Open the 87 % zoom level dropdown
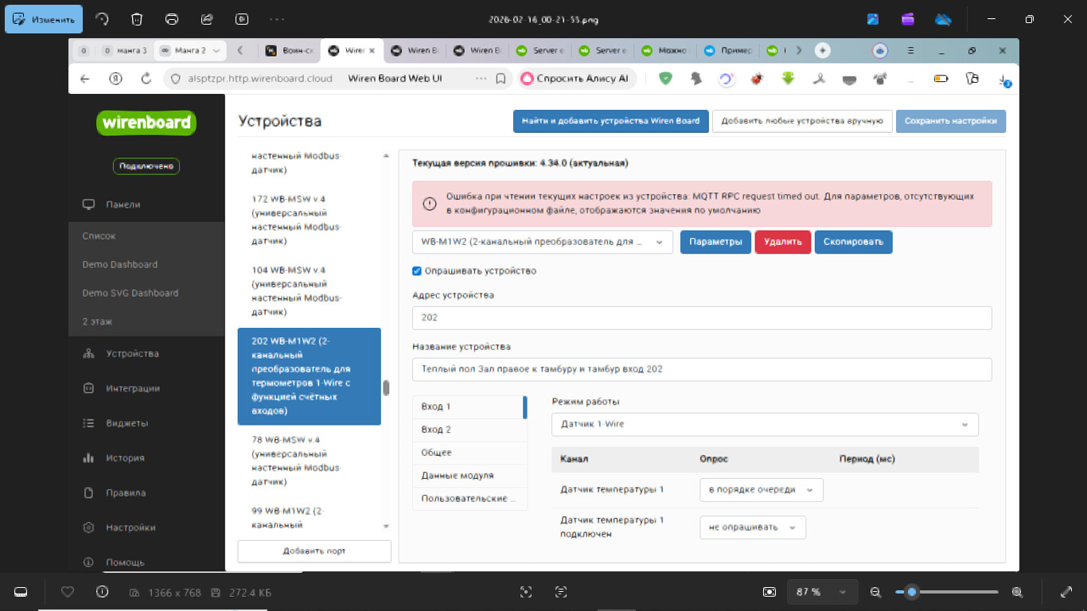This screenshot has height=611, width=1087. pos(823,592)
